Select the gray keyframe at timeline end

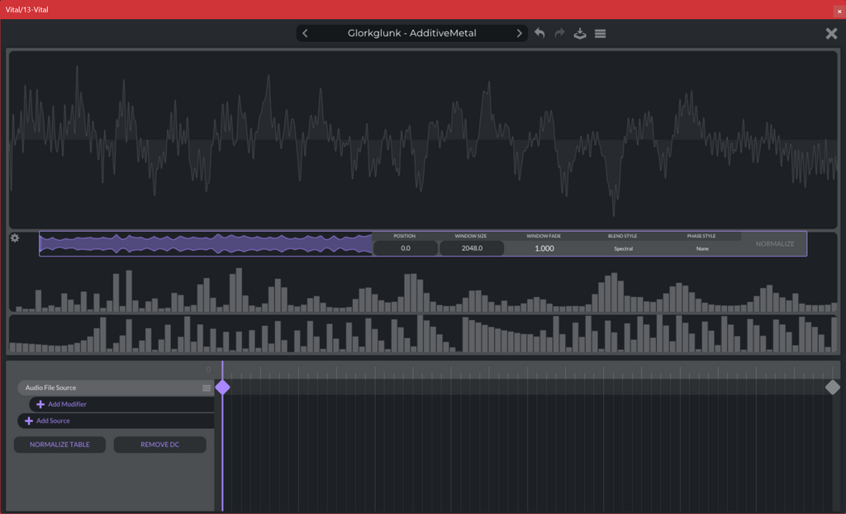click(833, 388)
